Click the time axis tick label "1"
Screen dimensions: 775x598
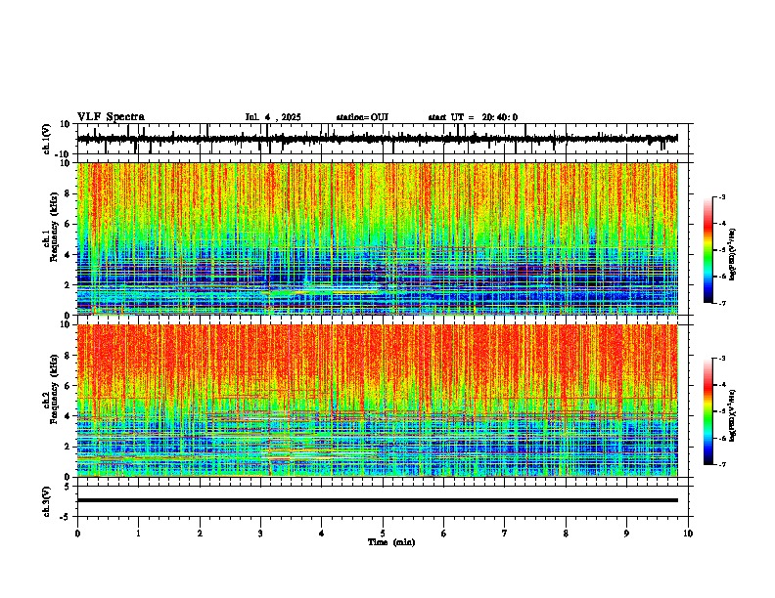(138, 534)
